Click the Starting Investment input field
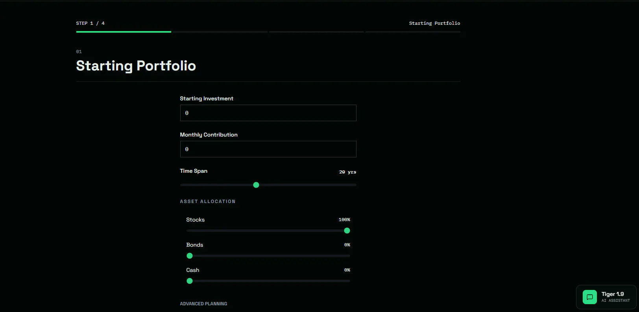The height and width of the screenshot is (312, 639). [268, 113]
